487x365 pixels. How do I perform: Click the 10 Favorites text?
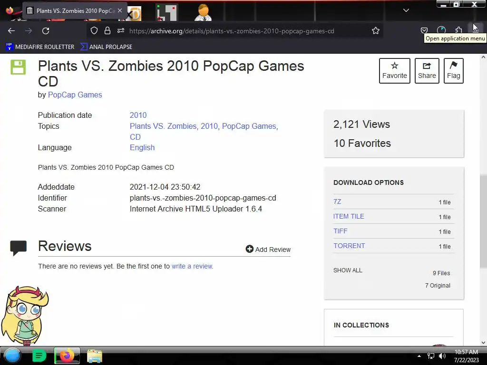tap(362, 144)
